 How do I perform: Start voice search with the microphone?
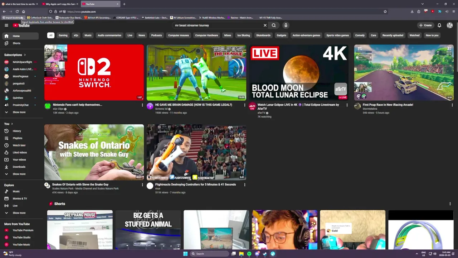point(286,25)
